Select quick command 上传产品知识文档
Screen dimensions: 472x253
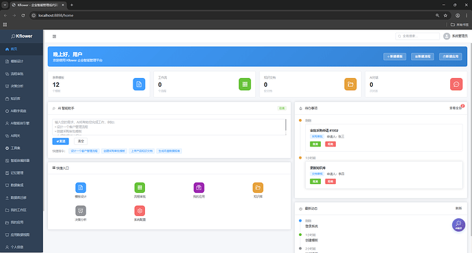(x=142, y=151)
